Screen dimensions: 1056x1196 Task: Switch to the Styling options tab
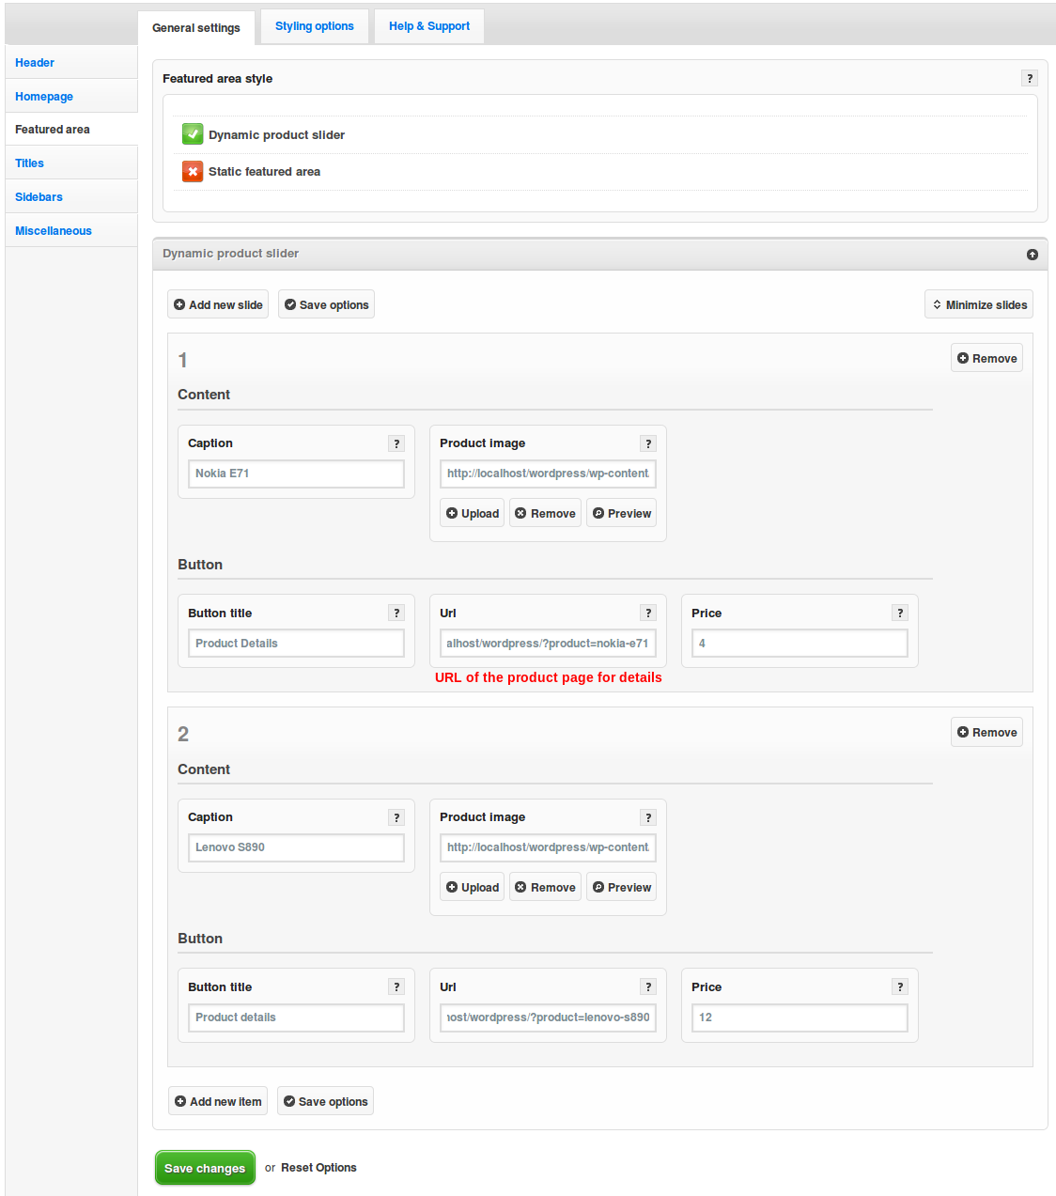click(x=314, y=25)
